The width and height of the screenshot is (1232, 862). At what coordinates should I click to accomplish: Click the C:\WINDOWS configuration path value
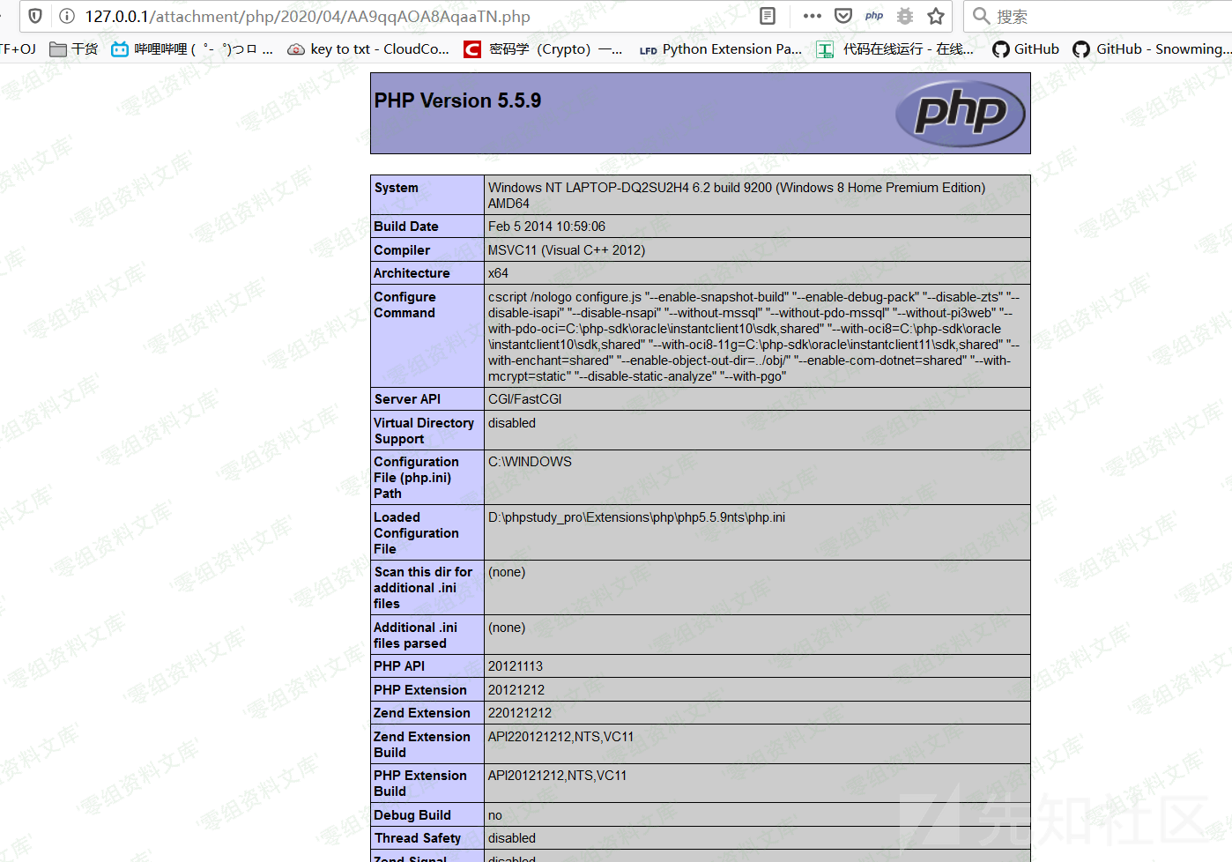tap(530, 462)
